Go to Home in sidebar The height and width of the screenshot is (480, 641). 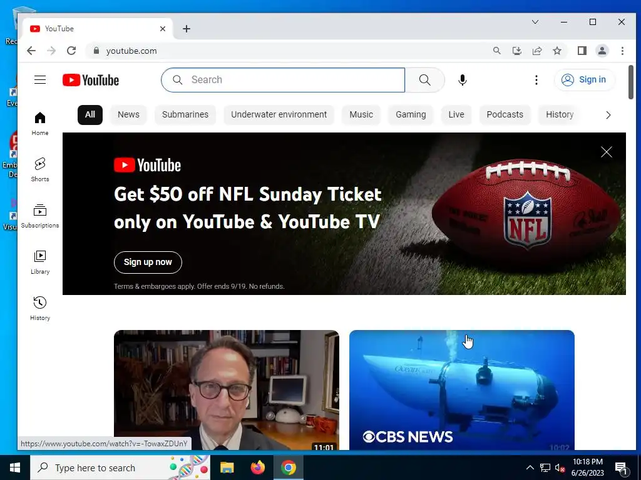coord(40,124)
